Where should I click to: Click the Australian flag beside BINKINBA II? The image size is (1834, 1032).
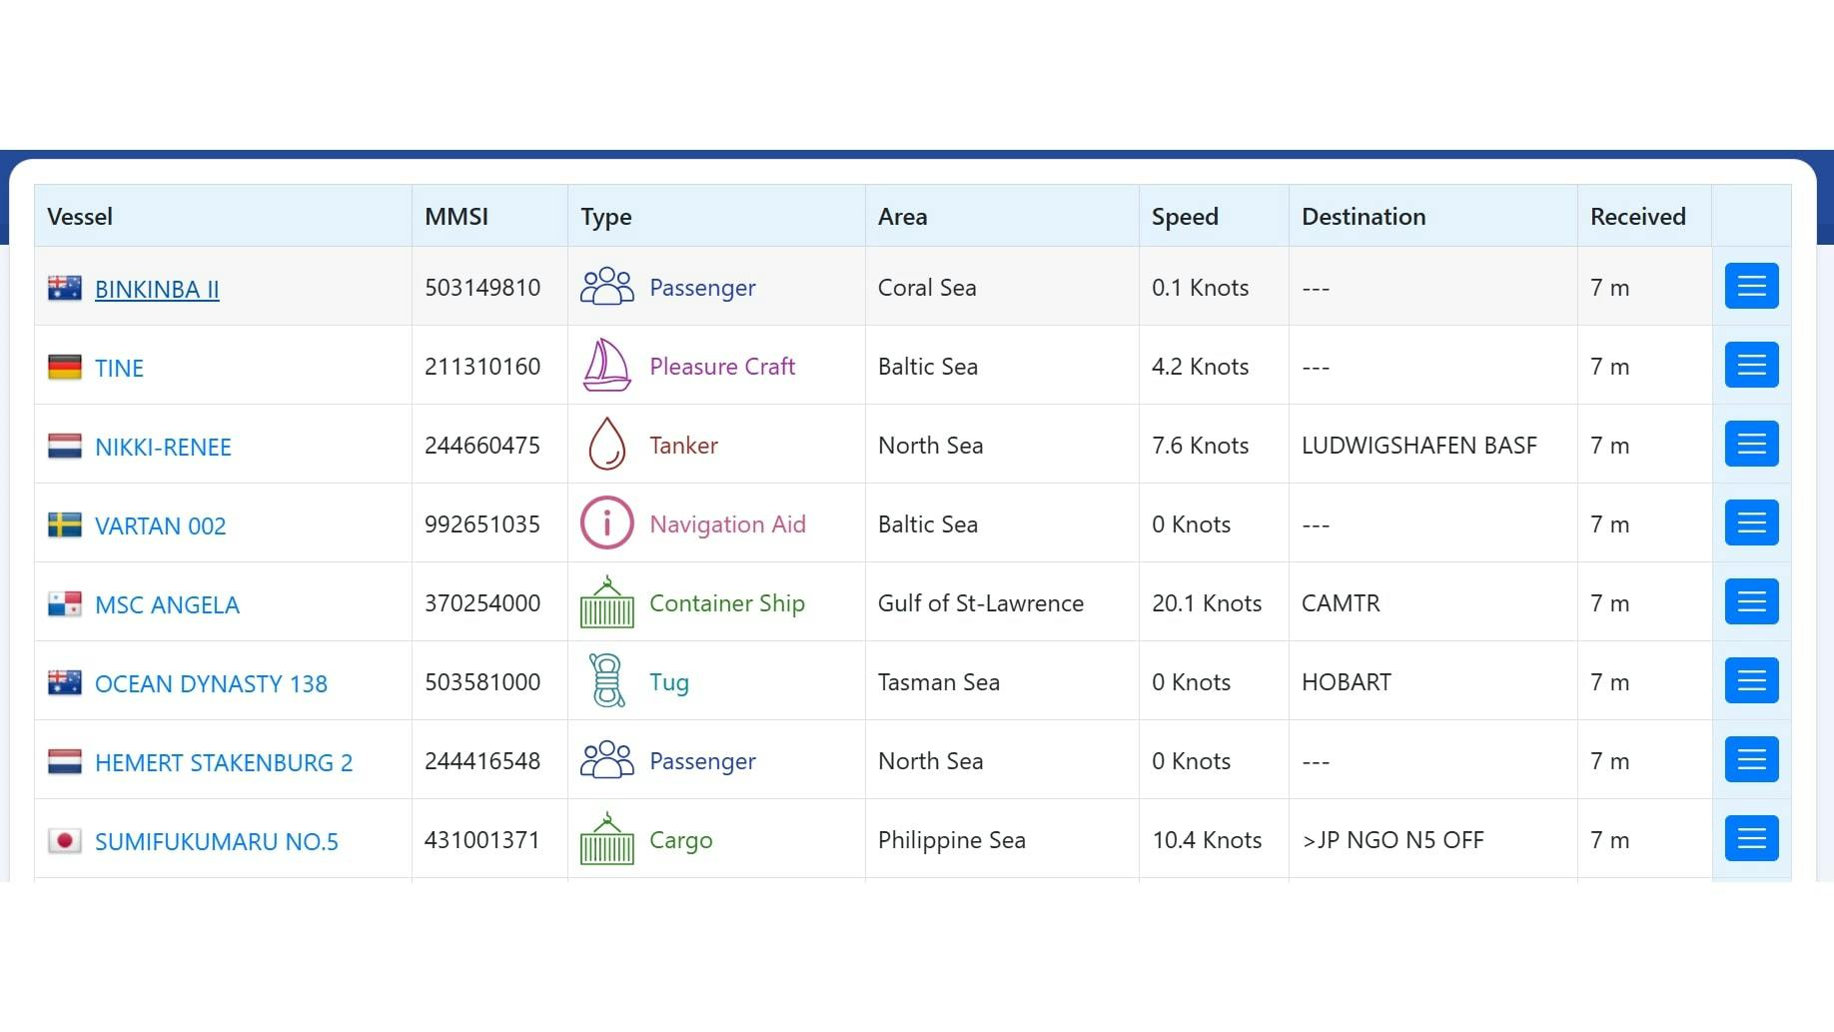click(65, 288)
